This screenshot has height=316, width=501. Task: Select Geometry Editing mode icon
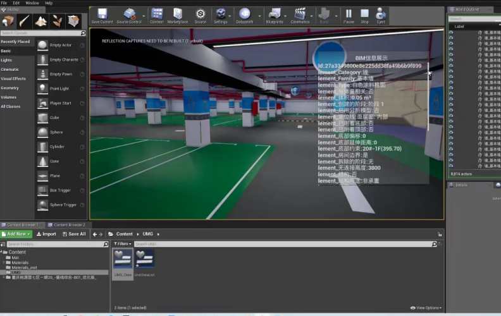point(73,21)
